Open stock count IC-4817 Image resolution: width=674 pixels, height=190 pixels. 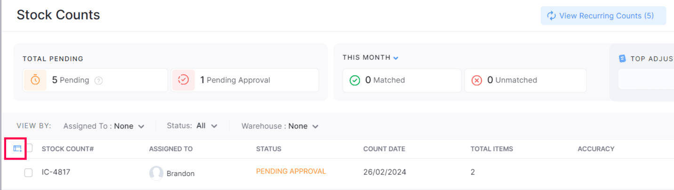[56, 172]
